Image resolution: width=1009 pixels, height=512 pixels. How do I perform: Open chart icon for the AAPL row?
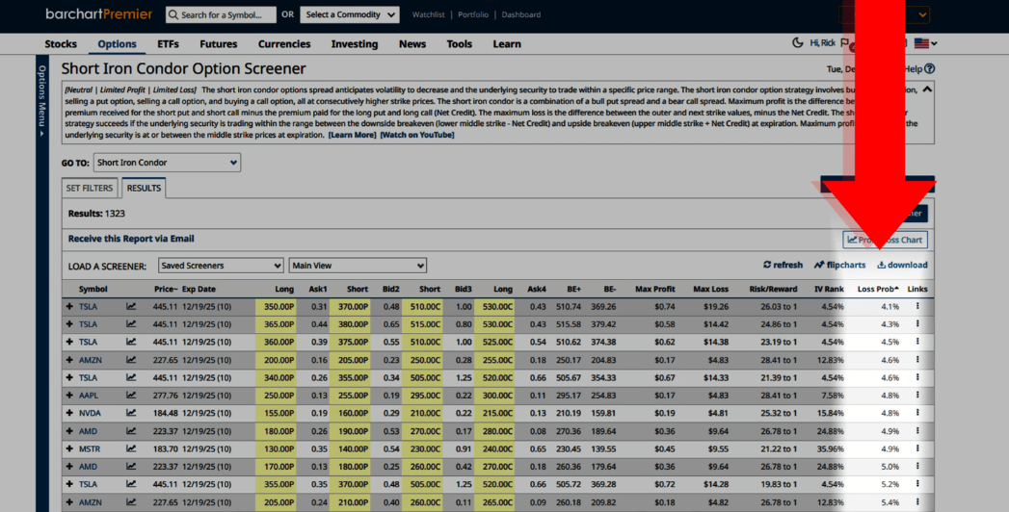click(131, 396)
